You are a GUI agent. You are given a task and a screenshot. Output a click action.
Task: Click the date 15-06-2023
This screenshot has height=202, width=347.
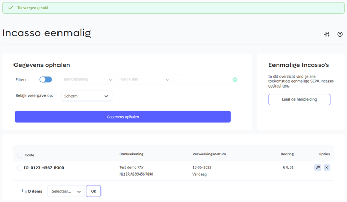tap(202, 167)
